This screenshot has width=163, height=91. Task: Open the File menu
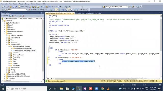coord(2,4)
